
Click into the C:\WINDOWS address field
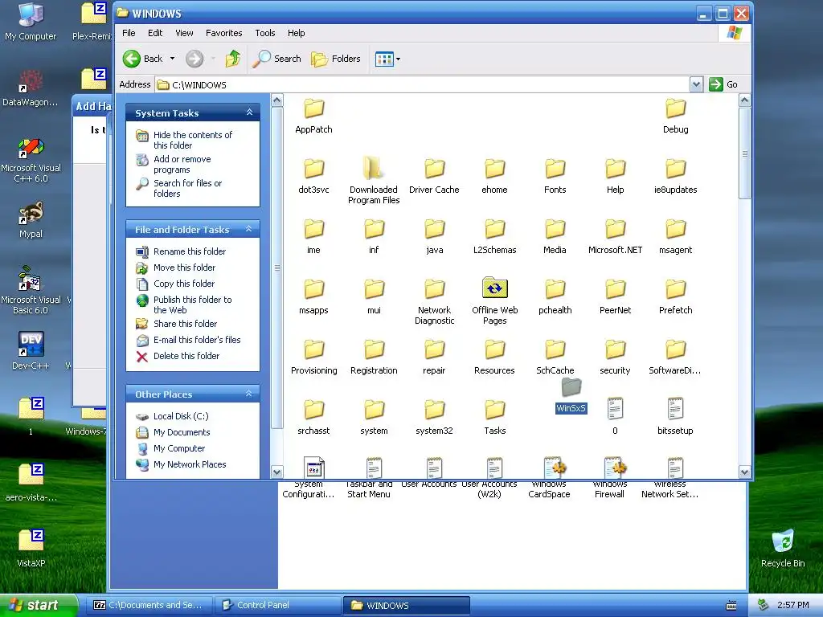tap(423, 84)
